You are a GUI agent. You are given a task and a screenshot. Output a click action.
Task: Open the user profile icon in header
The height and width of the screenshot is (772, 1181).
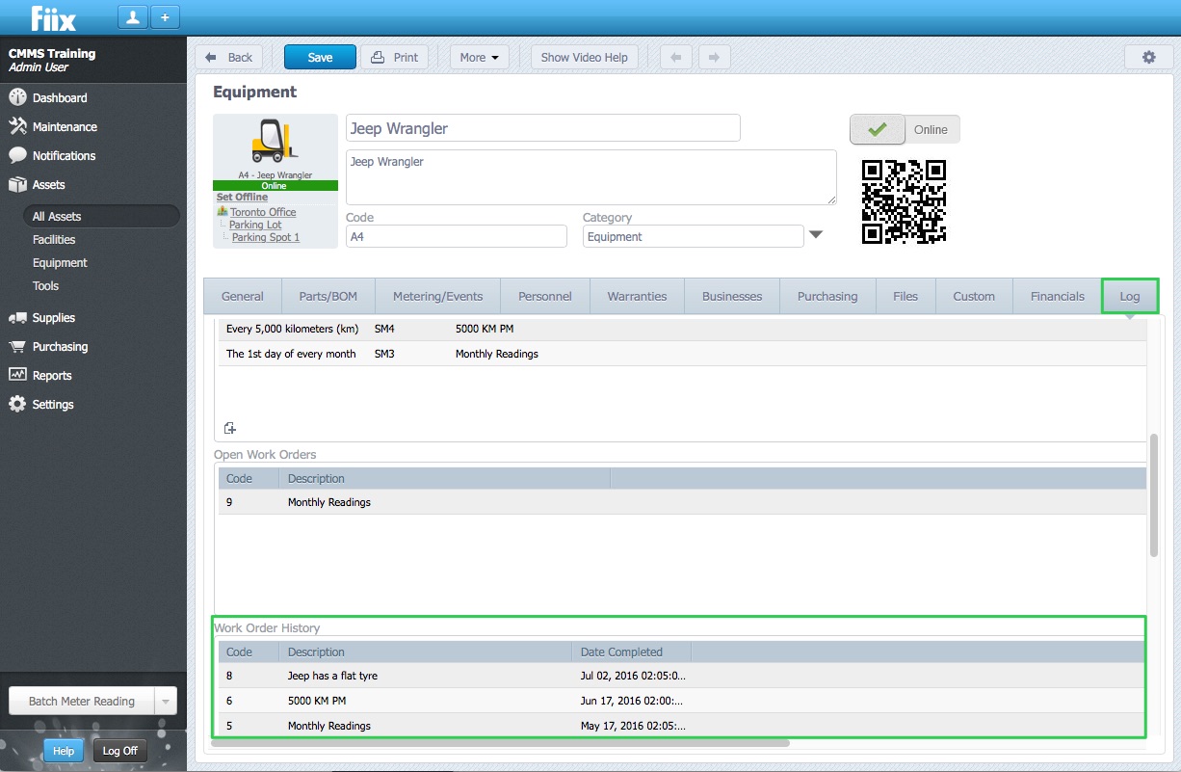(x=132, y=17)
